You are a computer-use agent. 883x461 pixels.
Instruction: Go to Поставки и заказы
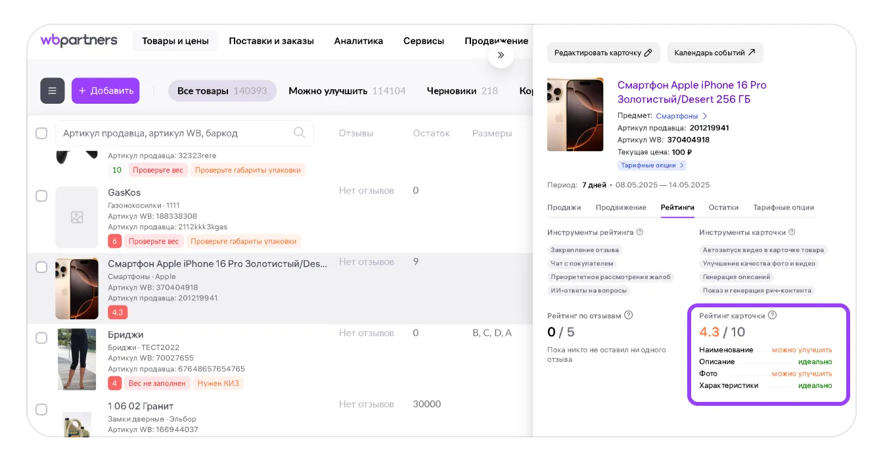click(x=271, y=41)
